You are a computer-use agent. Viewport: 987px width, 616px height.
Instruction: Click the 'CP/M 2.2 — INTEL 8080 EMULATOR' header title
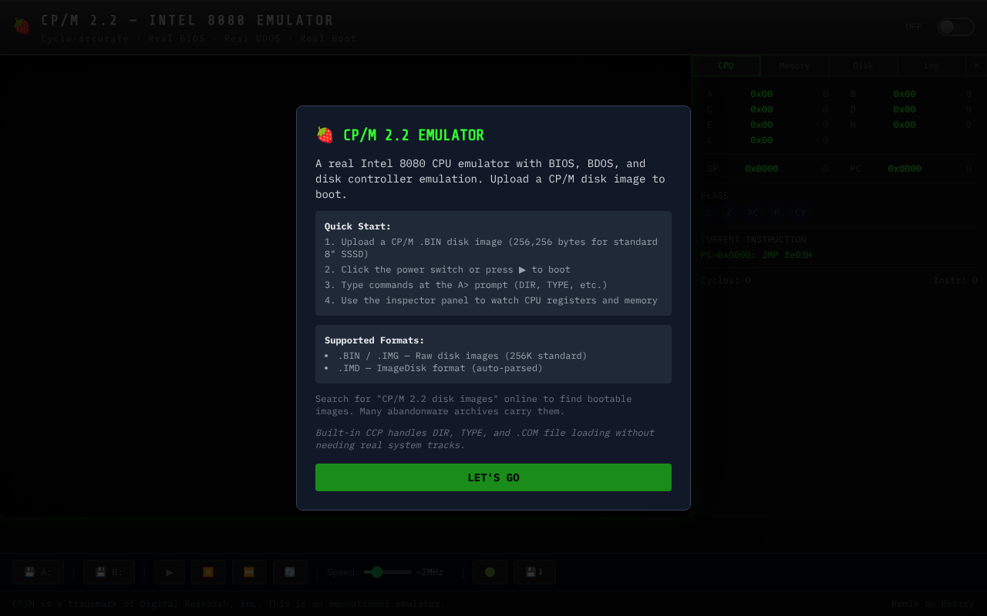click(x=187, y=20)
